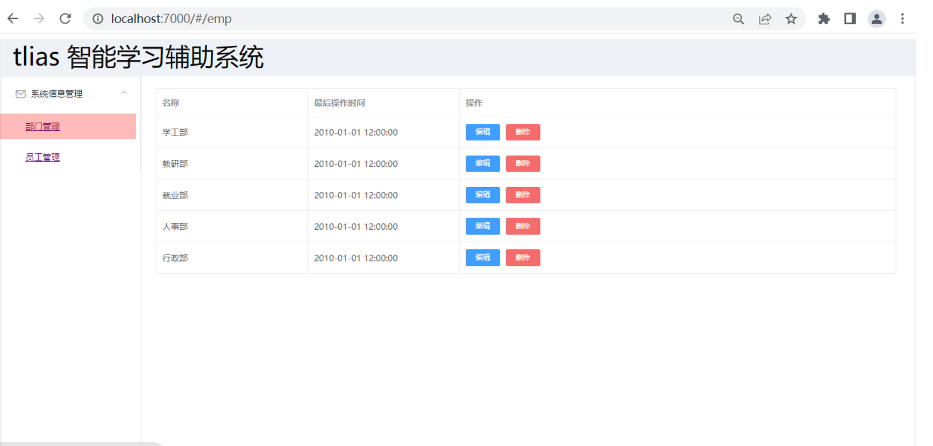Click 编辑 button for 学工部
The image size is (933, 446).
[x=482, y=132]
